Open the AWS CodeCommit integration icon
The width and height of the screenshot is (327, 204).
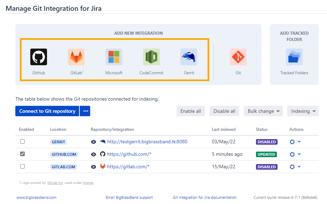click(151, 57)
